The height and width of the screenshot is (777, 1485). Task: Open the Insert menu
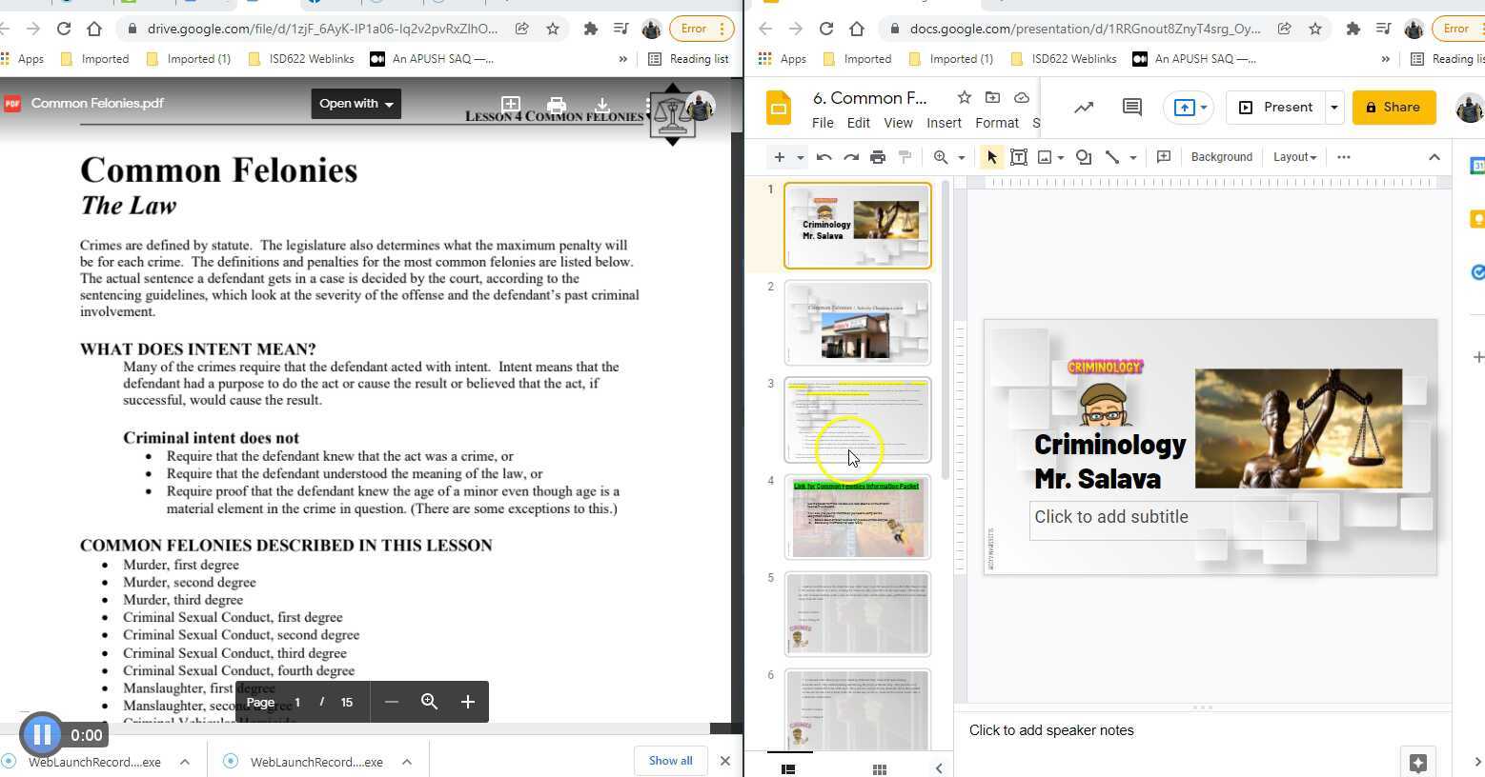pyautogui.click(x=944, y=123)
